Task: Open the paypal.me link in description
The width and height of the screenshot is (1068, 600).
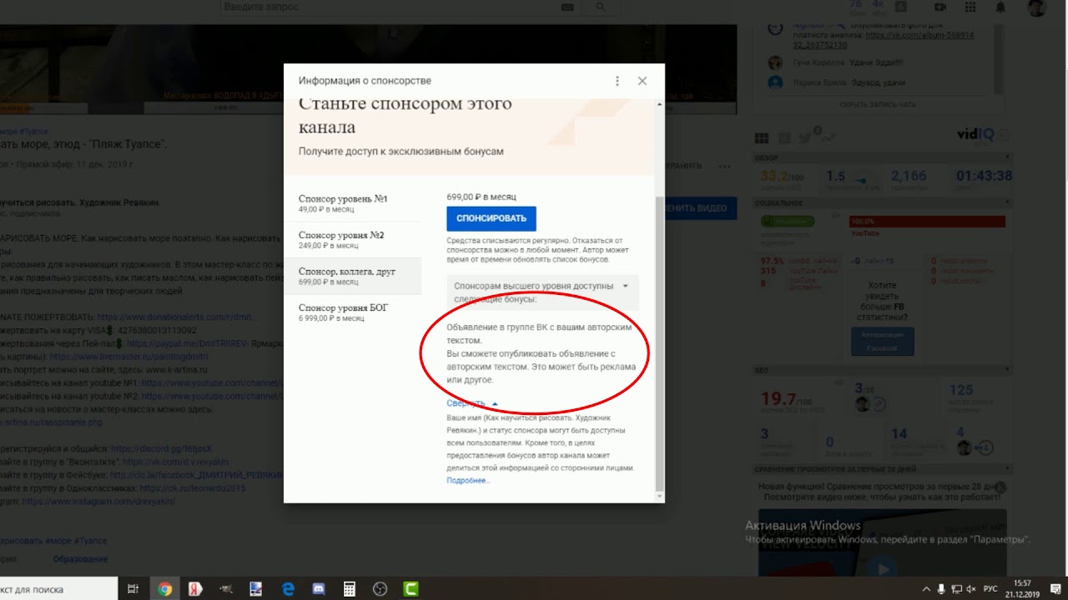Action: 189,343
